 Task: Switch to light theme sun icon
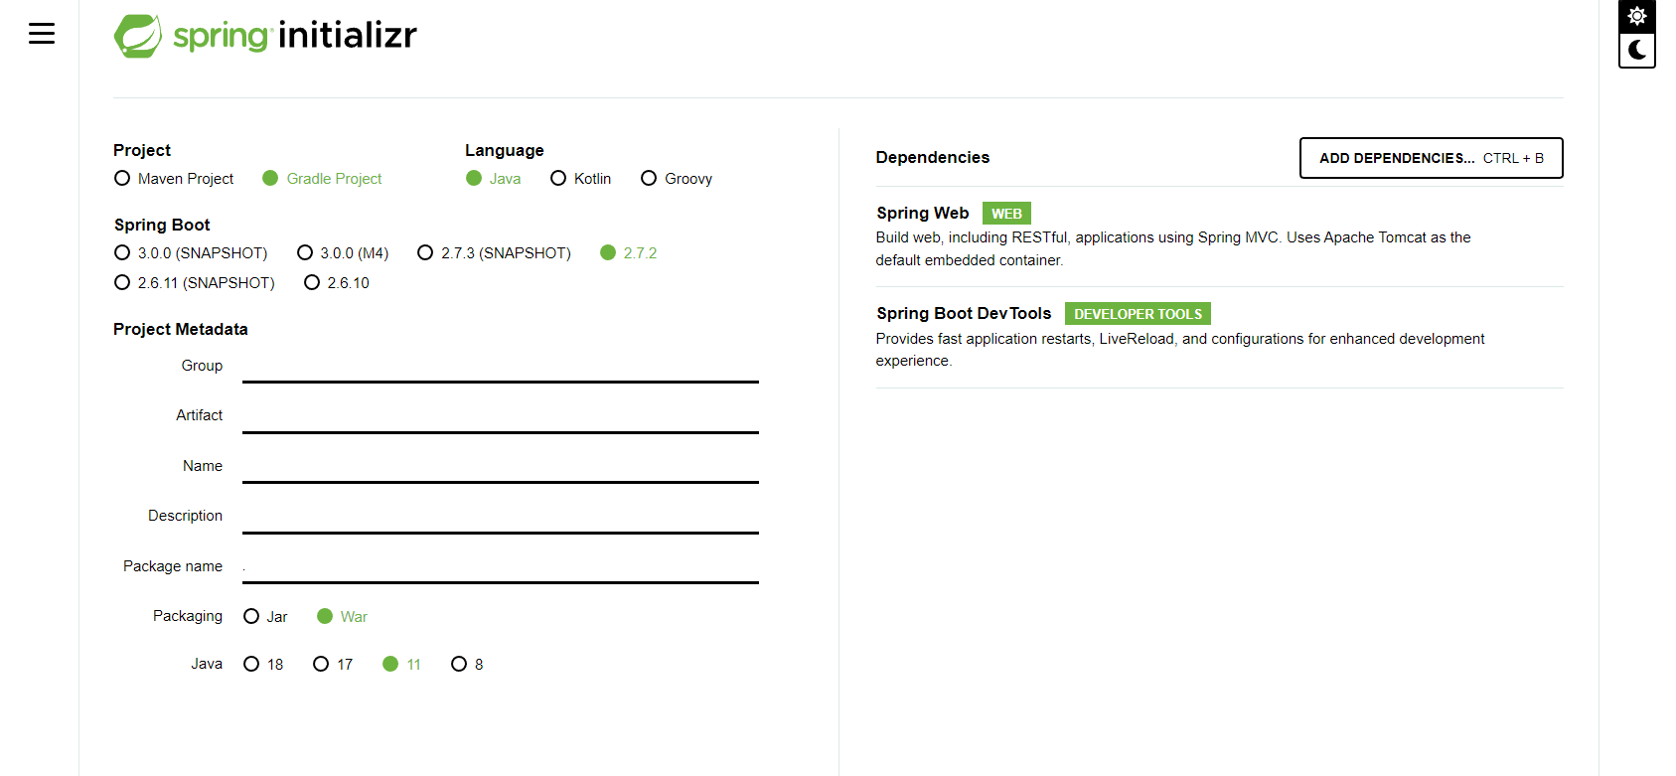coord(1637,16)
